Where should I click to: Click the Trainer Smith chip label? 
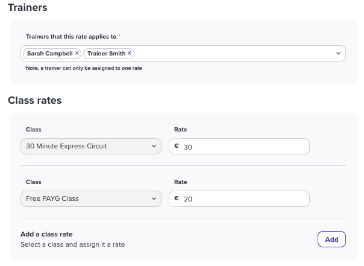(x=106, y=54)
